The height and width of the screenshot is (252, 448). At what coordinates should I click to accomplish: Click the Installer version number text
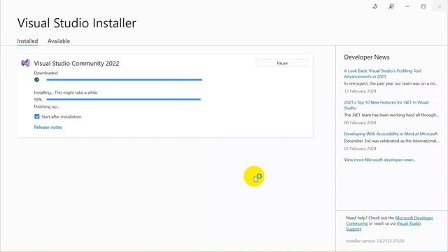click(375, 241)
